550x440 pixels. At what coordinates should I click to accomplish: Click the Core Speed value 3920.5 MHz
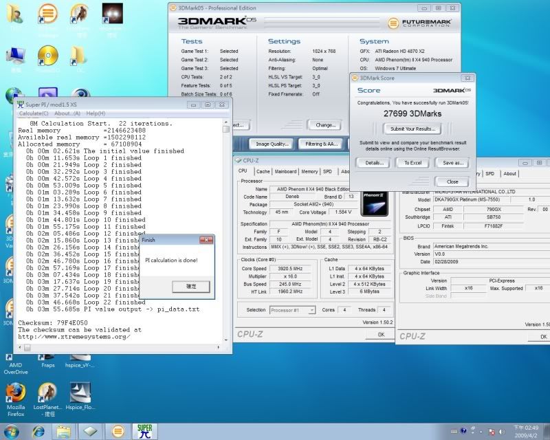[x=289, y=269]
